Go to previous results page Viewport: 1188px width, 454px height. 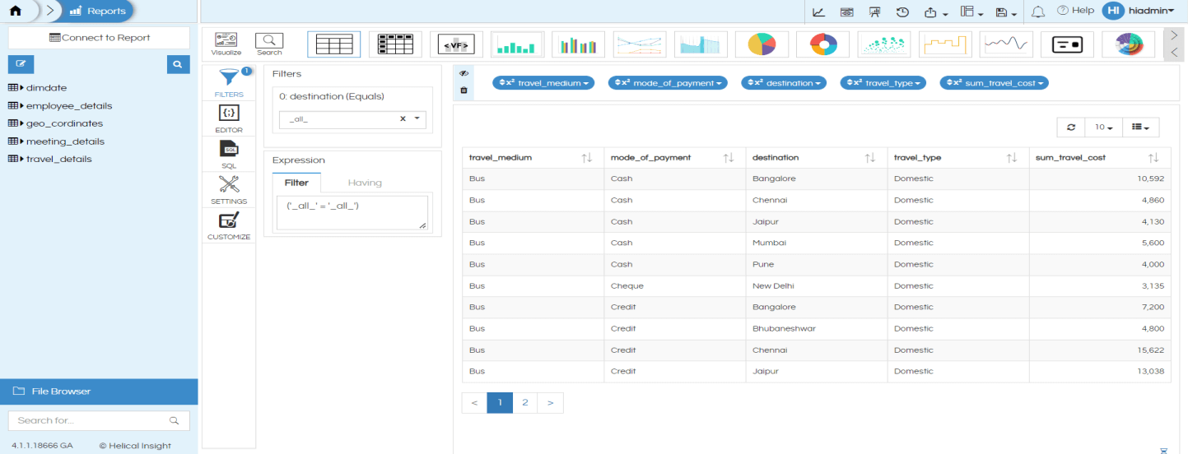pos(474,402)
